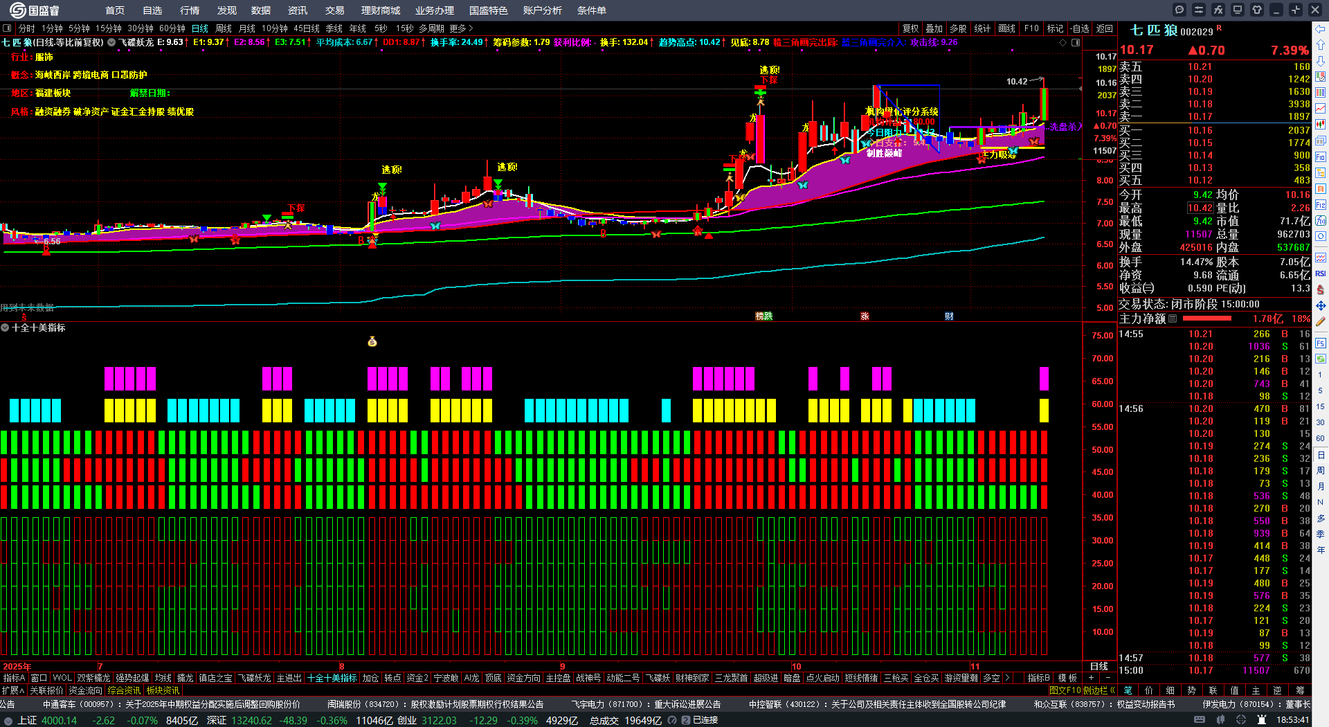This screenshot has width=1329, height=727.
Task: Open the message chat bubble icon
Action: pyautogui.click(x=1179, y=10)
